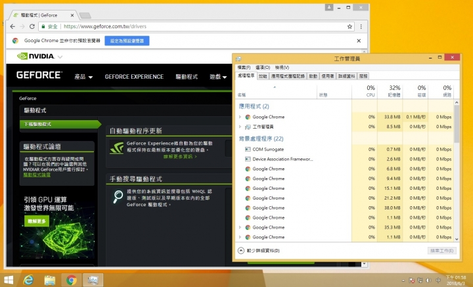Viewport: 473px width, 287px height.
Task: Click the 工作管理員 process icon
Action: pyautogui.click(x=248, y=127)
